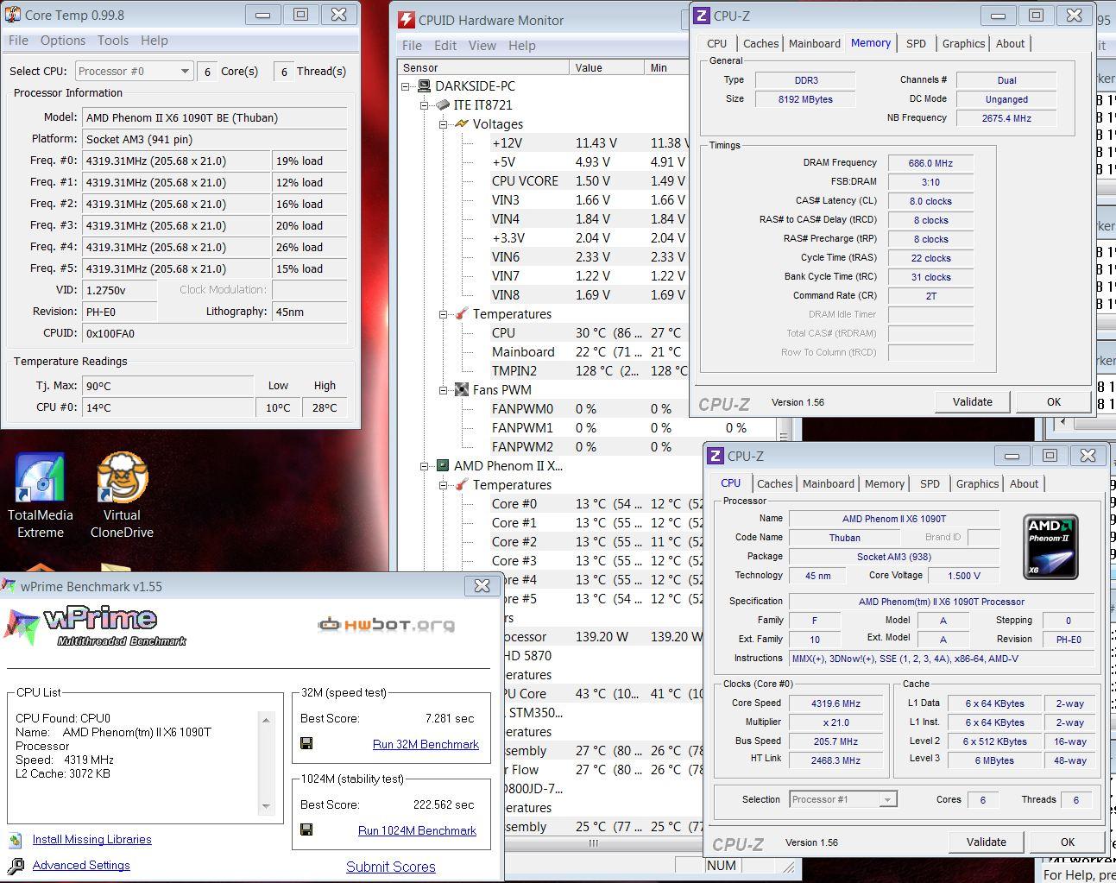
Task: Click the Install Missing Libraries icon
Action: [16, 840]
